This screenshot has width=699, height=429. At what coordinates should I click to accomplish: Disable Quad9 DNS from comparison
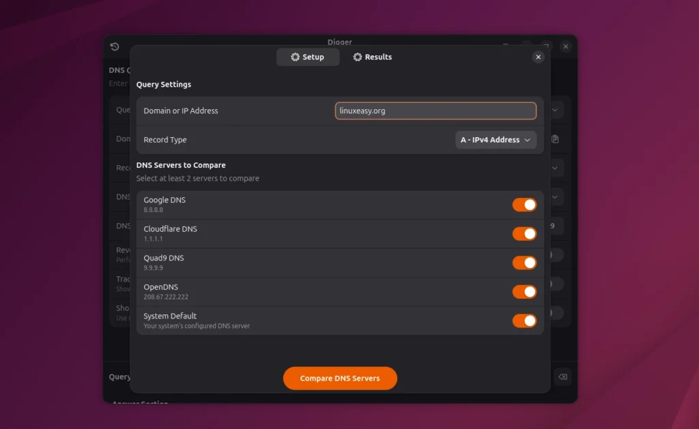point(524,263)
